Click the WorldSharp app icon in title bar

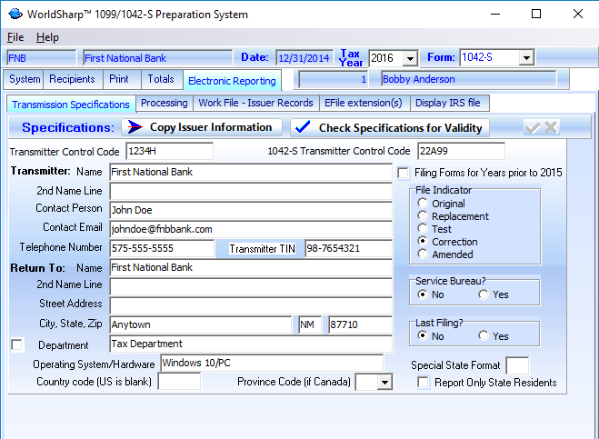coord(14,15)
